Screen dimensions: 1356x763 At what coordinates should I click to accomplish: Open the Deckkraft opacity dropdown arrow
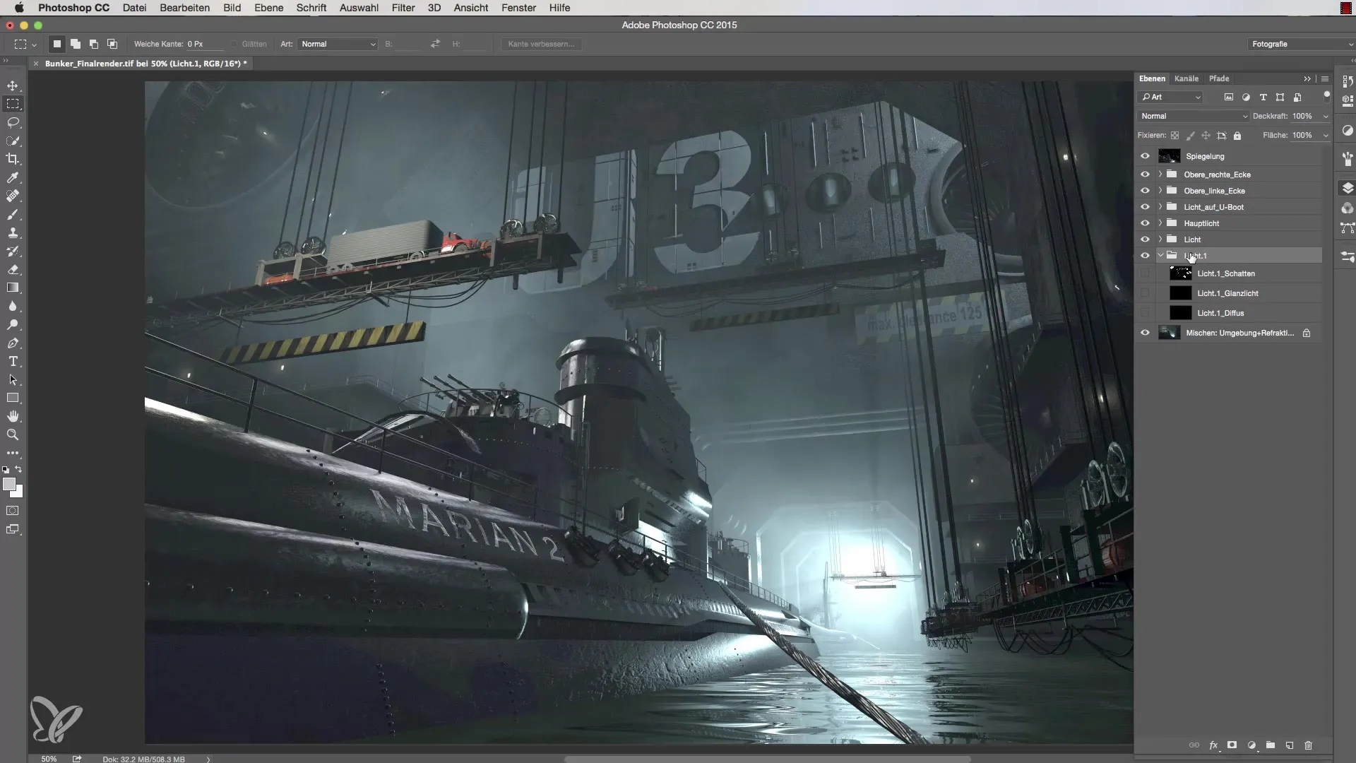(x=1326, y=116)
